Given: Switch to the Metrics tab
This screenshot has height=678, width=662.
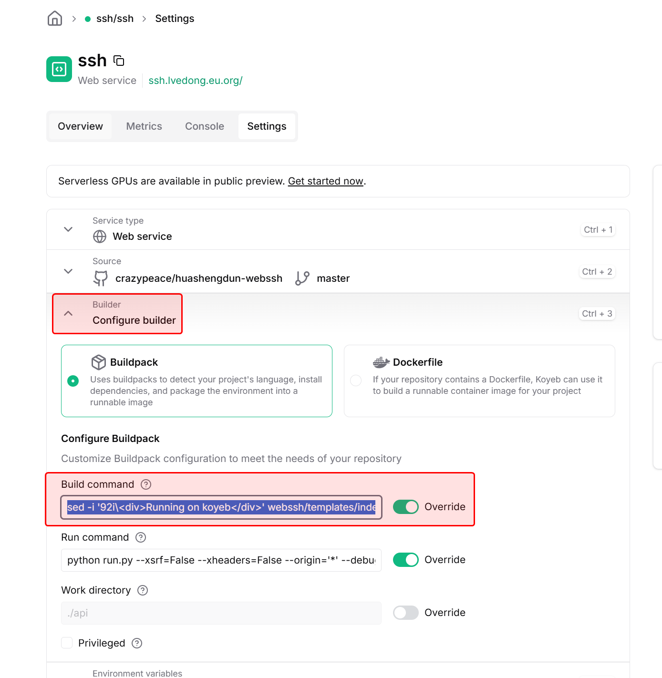Looking at the screenshot, I should (144, 126).
